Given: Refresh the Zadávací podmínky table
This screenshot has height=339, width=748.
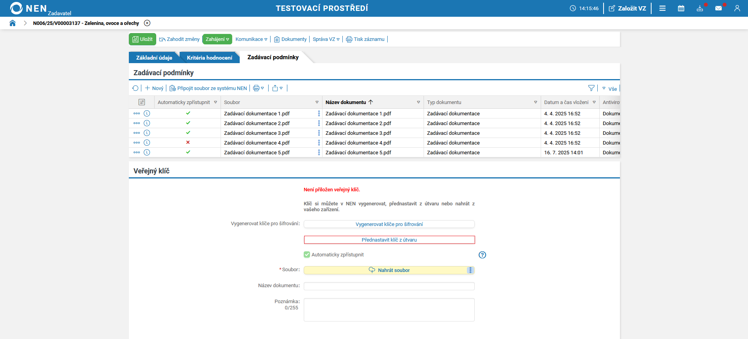Looking at the screenshot, I should click(x=135, y=88).
